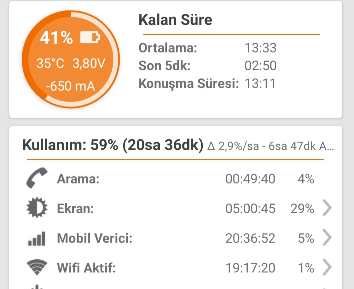Open the Mobil Verici row showing 20:36:52
Screen dimensions: 354x289
pos(176,238)
